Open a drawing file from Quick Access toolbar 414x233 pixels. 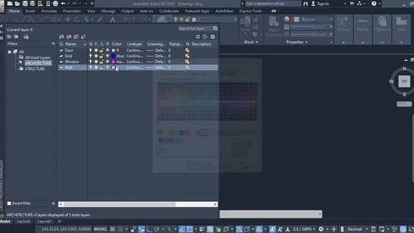[x=17, y=3]
